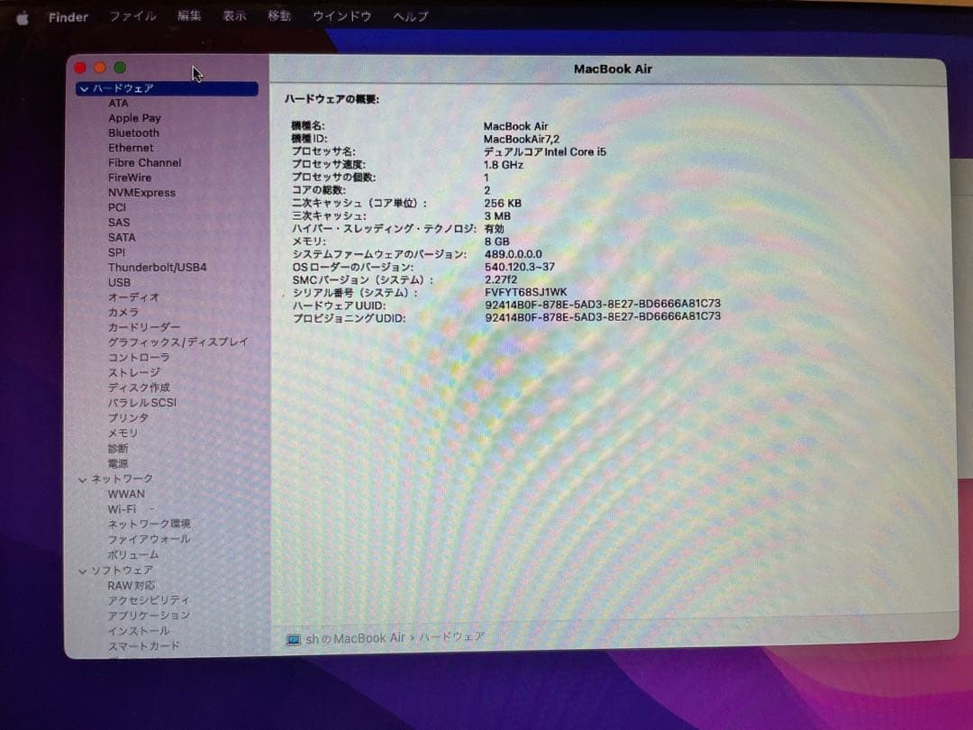Image resolution: width=973 pixels, height=730 pixels.
Task: Open ファイアウォール under ネットワーク
Action: [x=148, y=539]
